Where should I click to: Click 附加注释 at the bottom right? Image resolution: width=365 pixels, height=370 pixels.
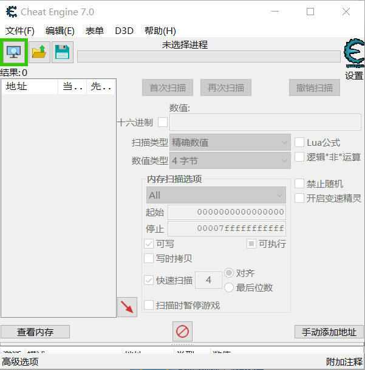point(344,361)
